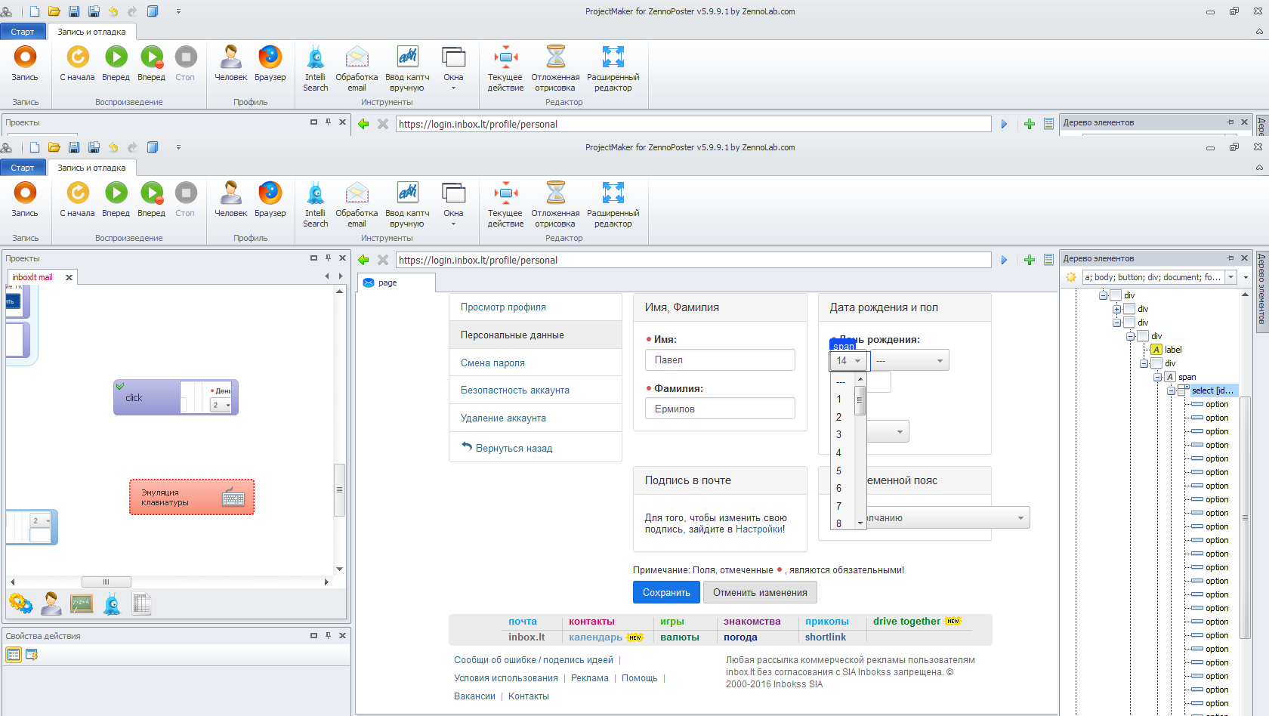The height and width of the screenshot is (716, 1269).
Task: Select the red Эмуляция клавиатуры action block
Action: click(x=191, y=497)
